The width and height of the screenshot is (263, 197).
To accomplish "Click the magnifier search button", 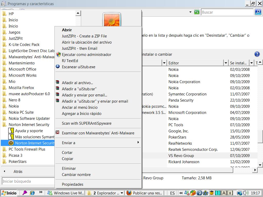I will pyautogui.click(x=258, y=12).
